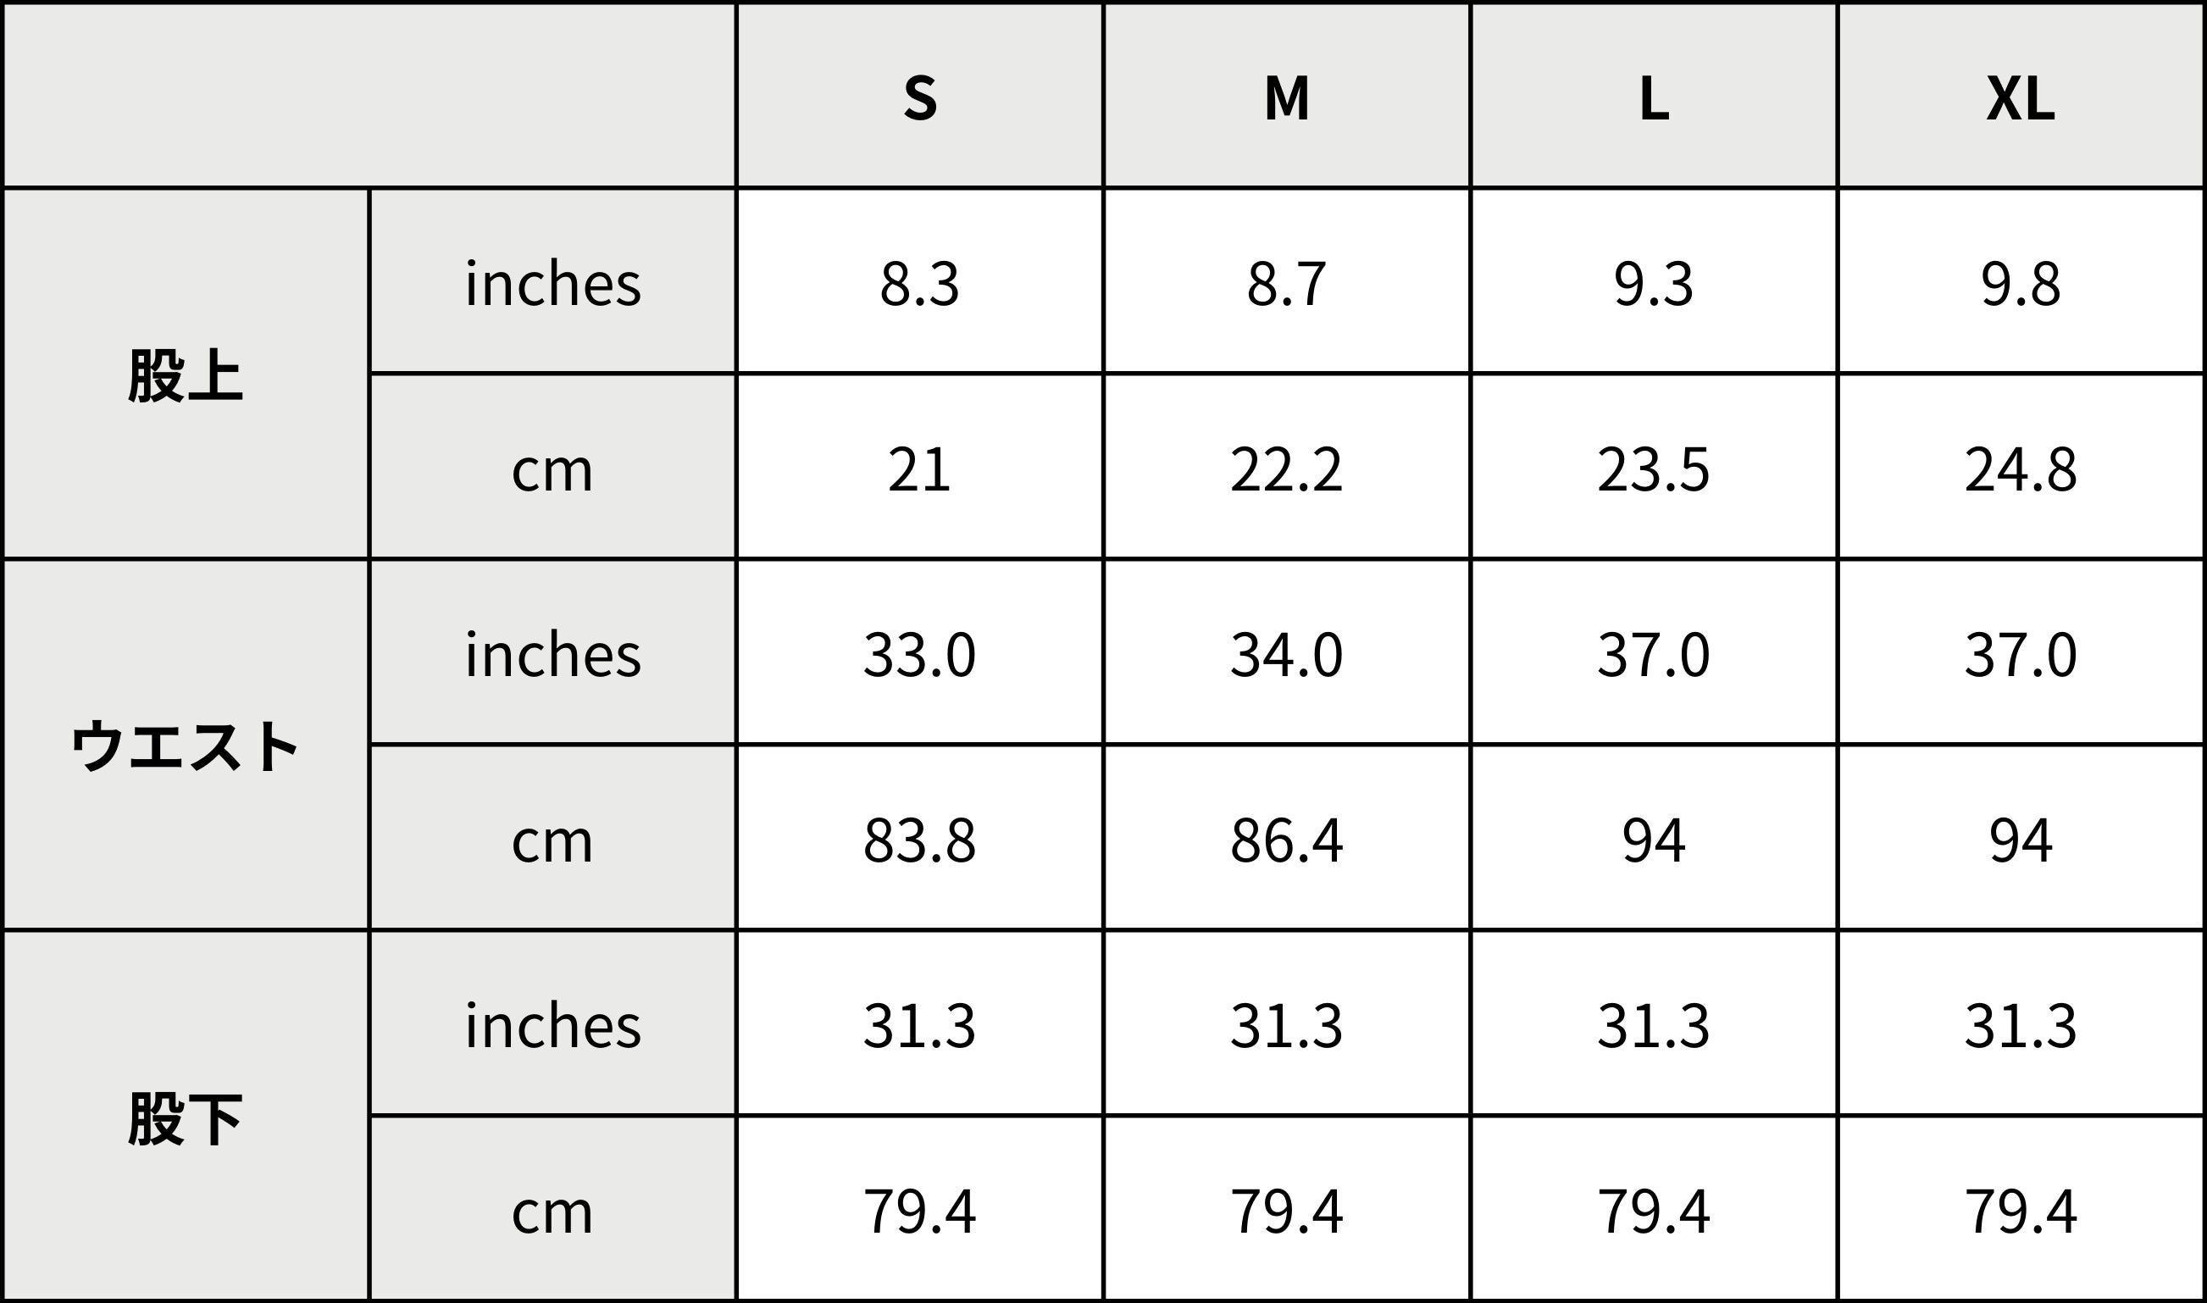Click the M size column header
The image size is (2207, 1303).
[x=1286, y=97]
